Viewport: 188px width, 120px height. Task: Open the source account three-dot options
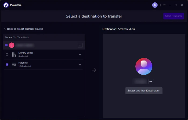coord(80,45)
